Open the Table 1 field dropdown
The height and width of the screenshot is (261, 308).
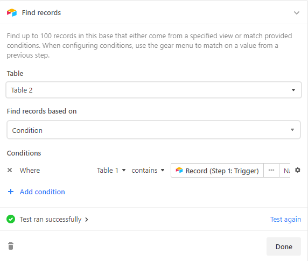click(x=111, y=171)
